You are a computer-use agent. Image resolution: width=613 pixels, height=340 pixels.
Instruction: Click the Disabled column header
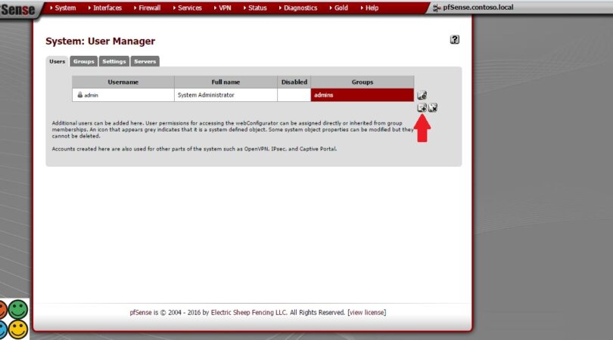pos(294,82)
